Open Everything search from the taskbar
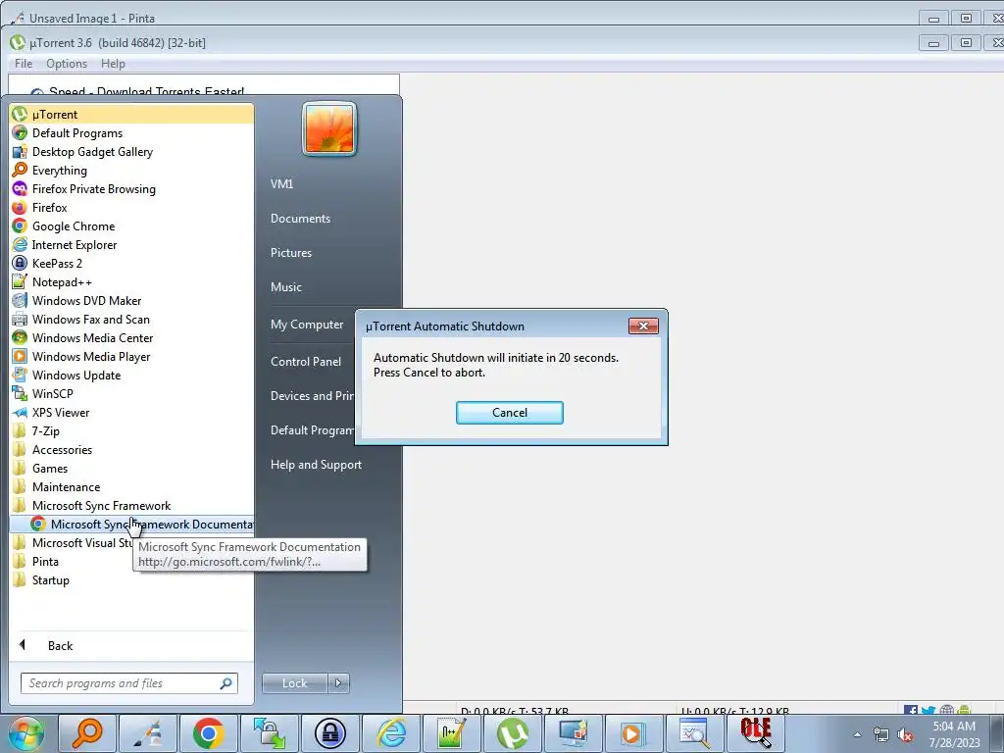1004x753 pixels. click(87, 733)
